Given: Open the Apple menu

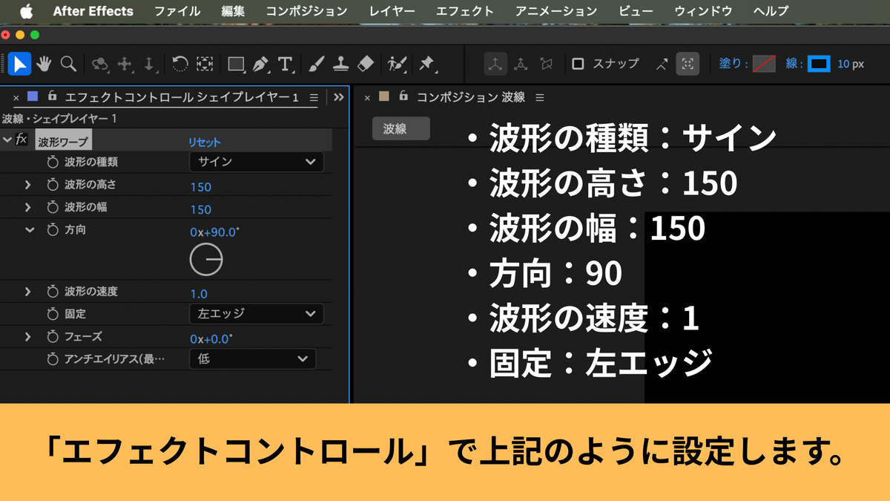Looking at the screenshot, I should pos(27,11).
